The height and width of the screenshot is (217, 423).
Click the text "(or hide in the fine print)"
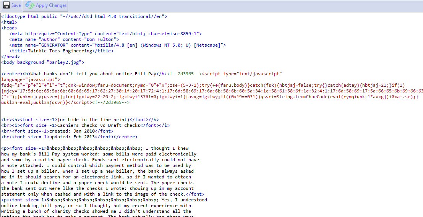pos(93,120)
